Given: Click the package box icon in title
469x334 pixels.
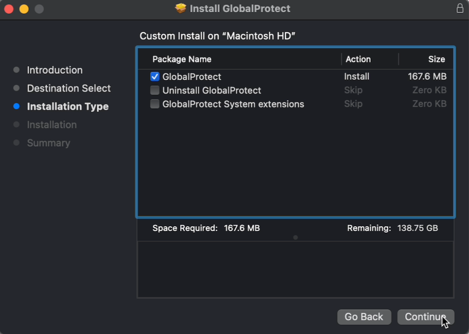Looking at the screenshot, I should (180, 8).
